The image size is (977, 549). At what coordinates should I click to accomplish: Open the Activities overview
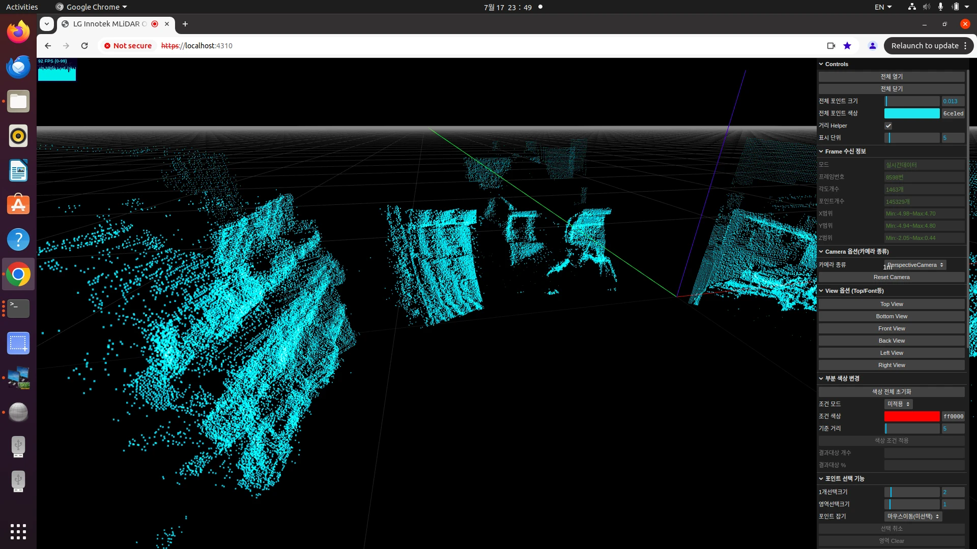pos(22,7)
